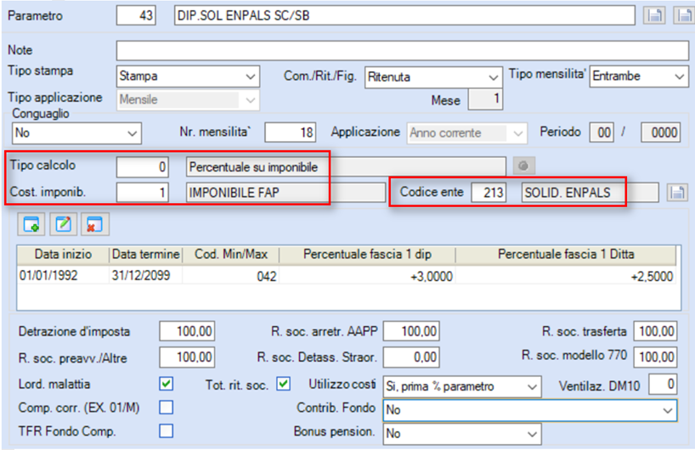Check the TFR Fondo Comp. box

167,430
